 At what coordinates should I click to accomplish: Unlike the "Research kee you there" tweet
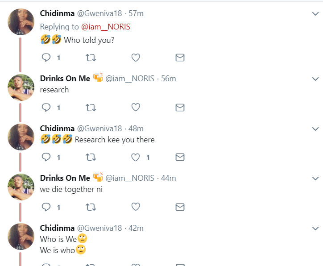pos(136,157)
